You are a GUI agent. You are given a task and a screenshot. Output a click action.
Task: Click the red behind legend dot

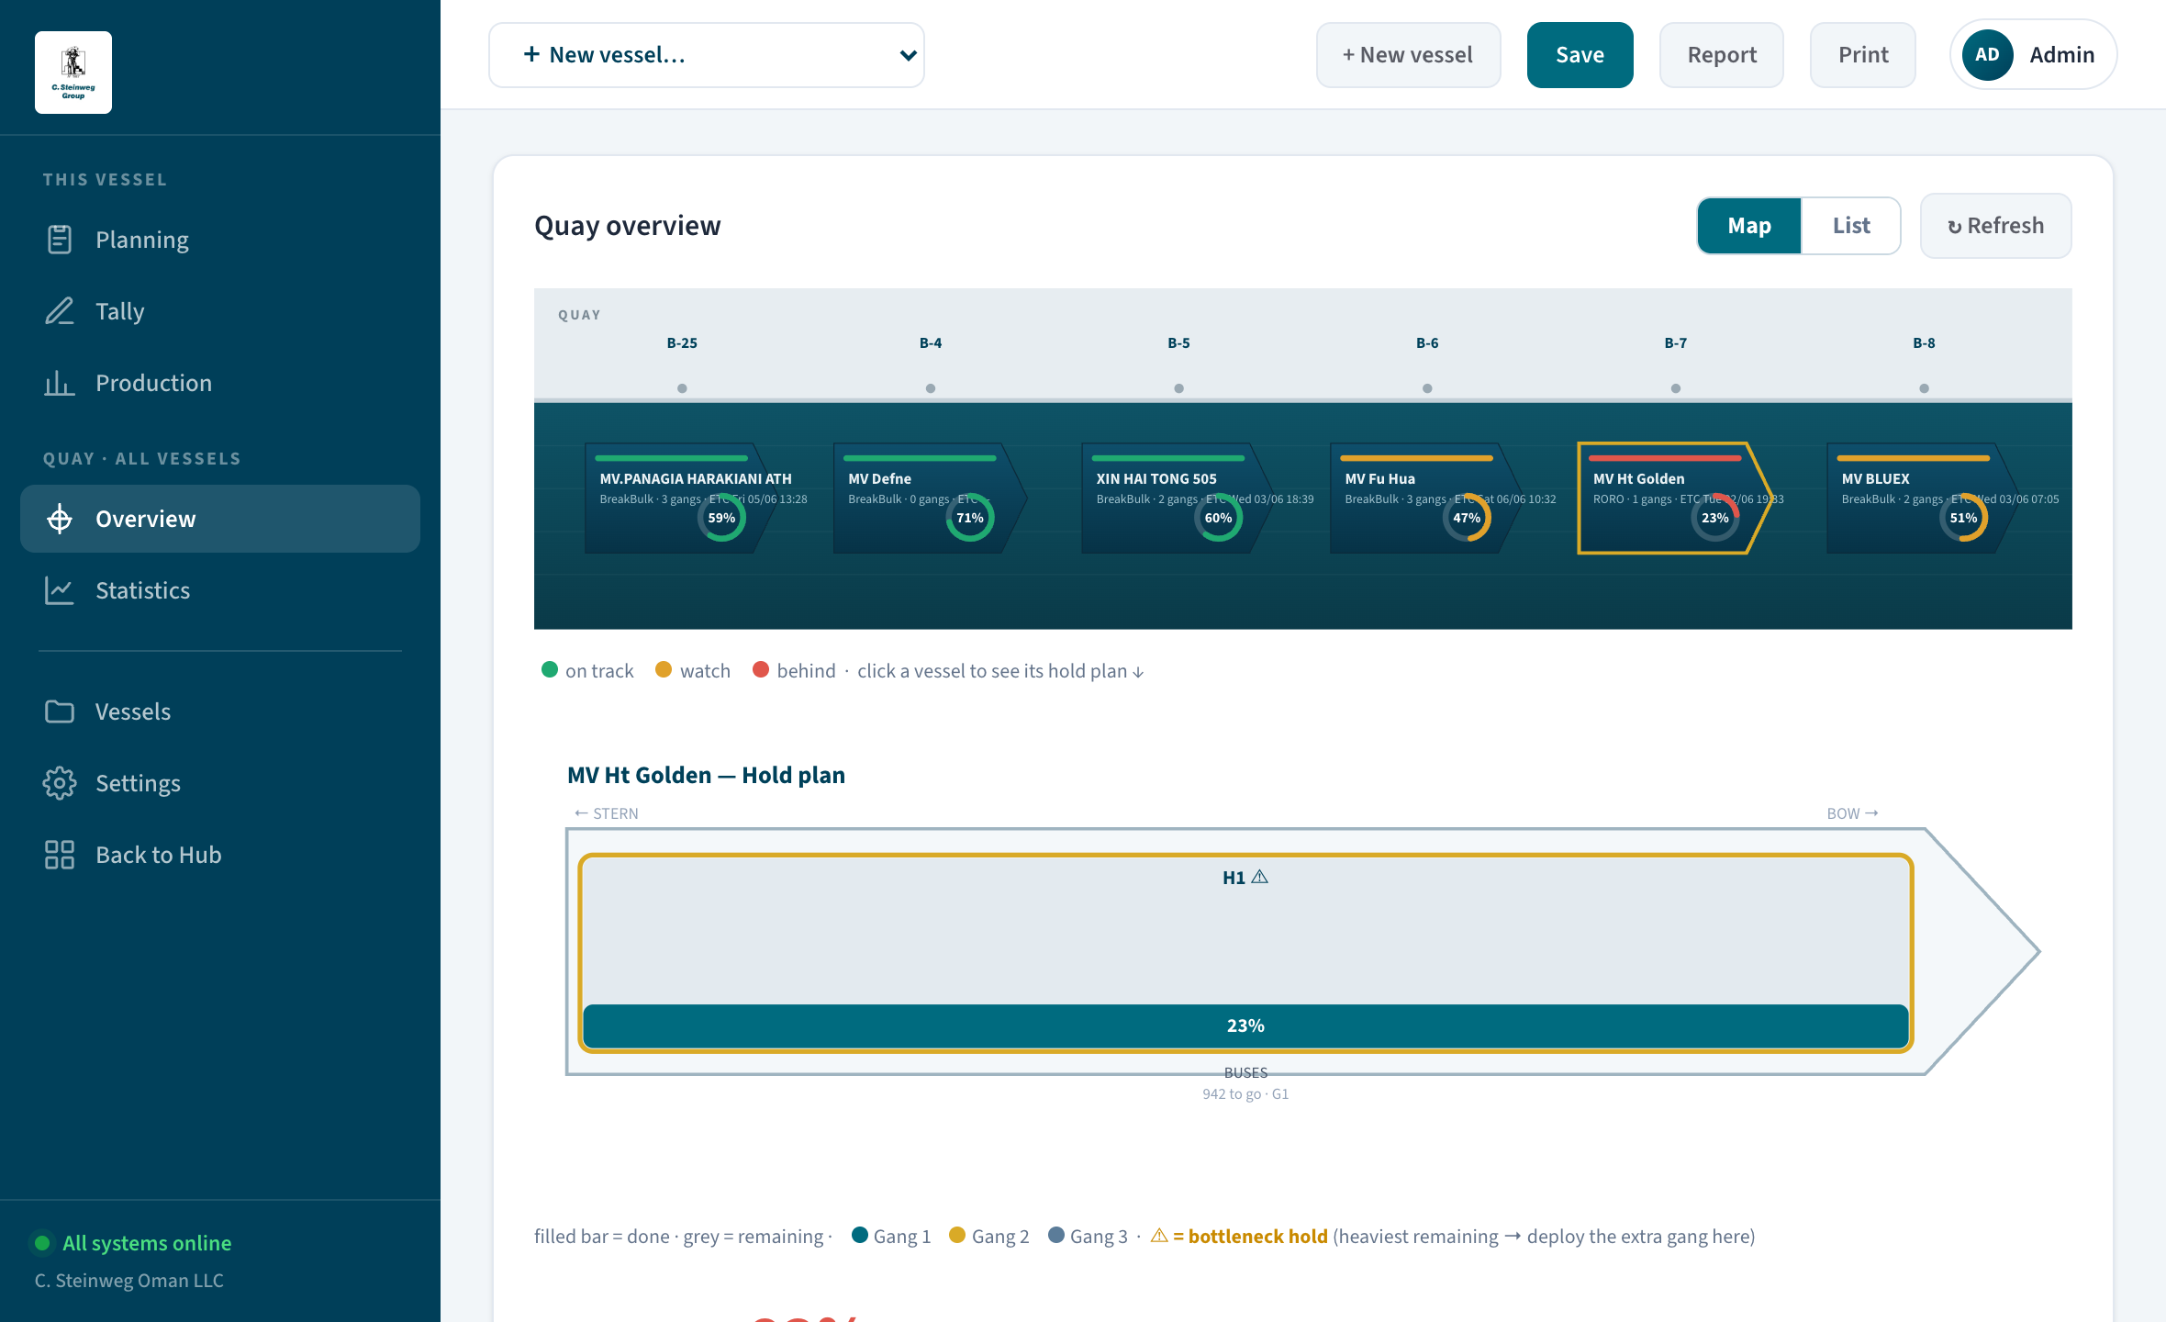click(x=761, y=669)
